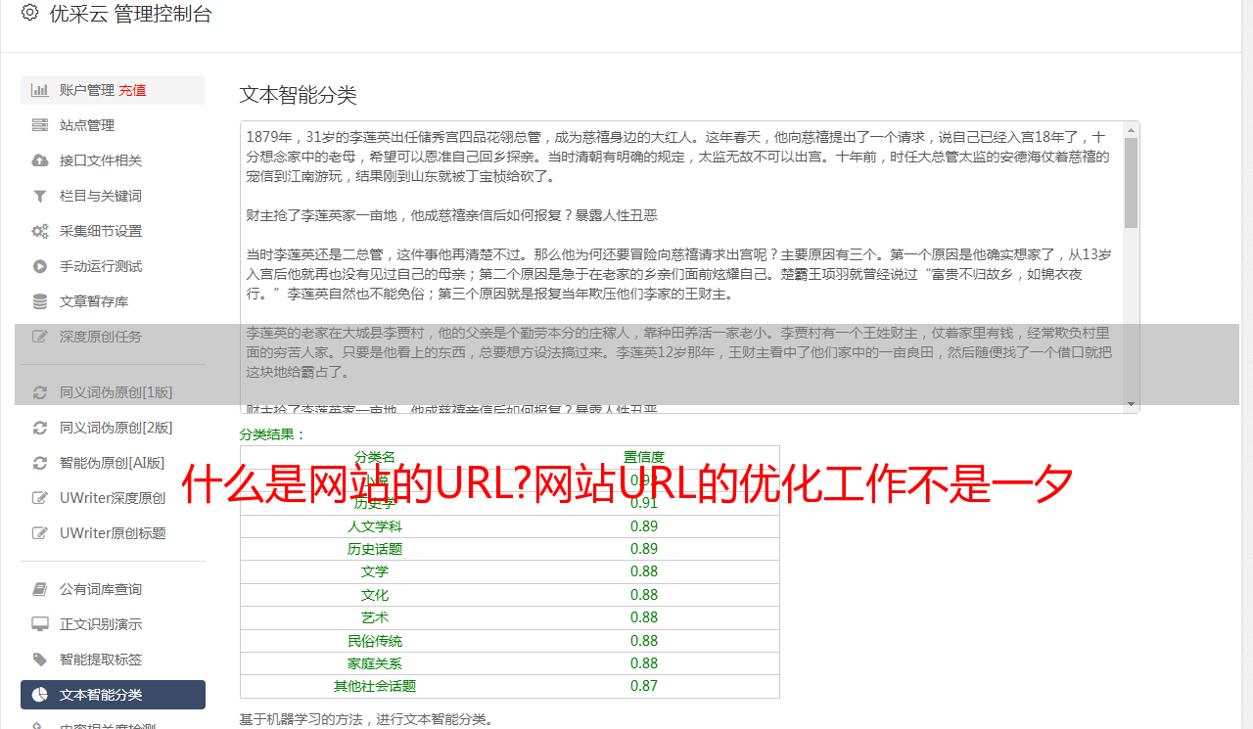Click the bar chart icon for 账户管理
The width and height of the screenshot is (1253, 729).
(40, 90)
